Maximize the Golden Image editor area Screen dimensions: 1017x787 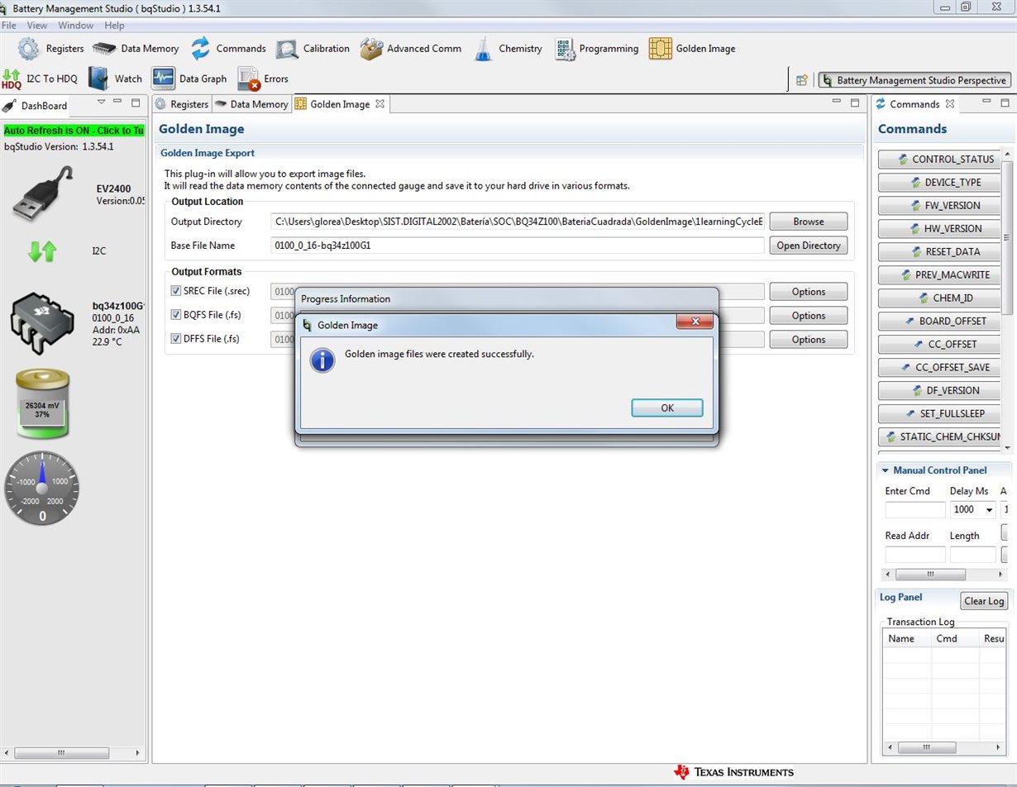click(855, 103)
